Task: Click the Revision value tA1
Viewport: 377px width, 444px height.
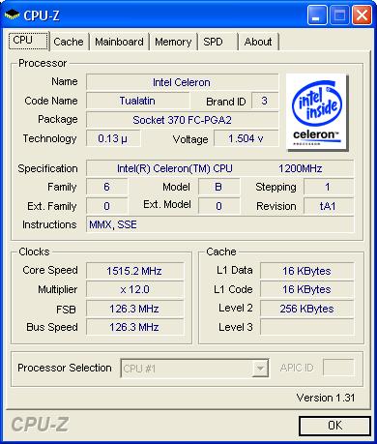Action: point(328,206)
